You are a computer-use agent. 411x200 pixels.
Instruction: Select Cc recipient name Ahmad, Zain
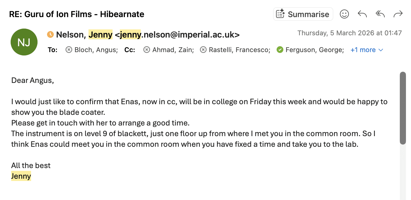172,50
